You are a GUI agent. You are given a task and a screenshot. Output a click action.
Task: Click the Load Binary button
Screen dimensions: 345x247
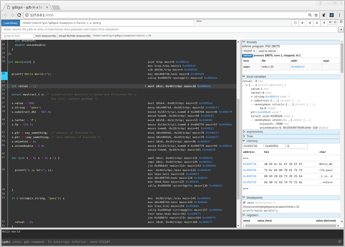tap(11, 23)
